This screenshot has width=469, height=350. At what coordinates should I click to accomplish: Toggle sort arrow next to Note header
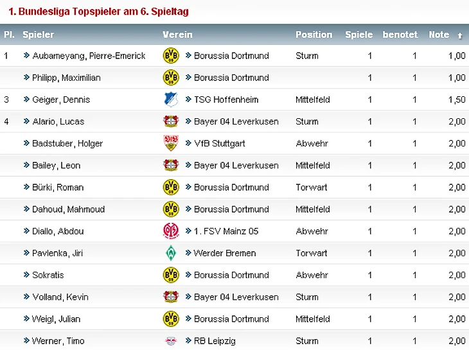coord(460,35)
